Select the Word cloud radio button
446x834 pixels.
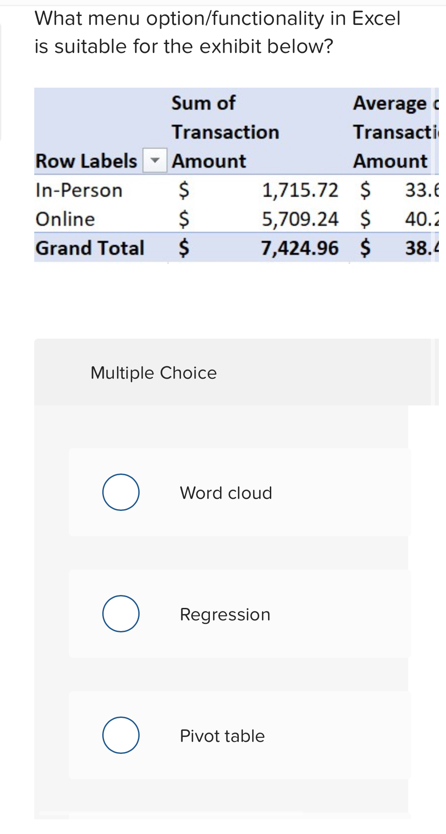tap(121, 492)
